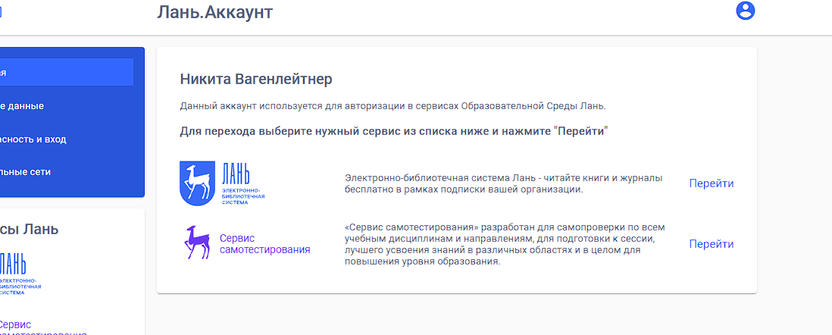The width and height of the screenshot is (832, 335).
Task: Select the highlighted first sidebar menu item
Action: 67,72
